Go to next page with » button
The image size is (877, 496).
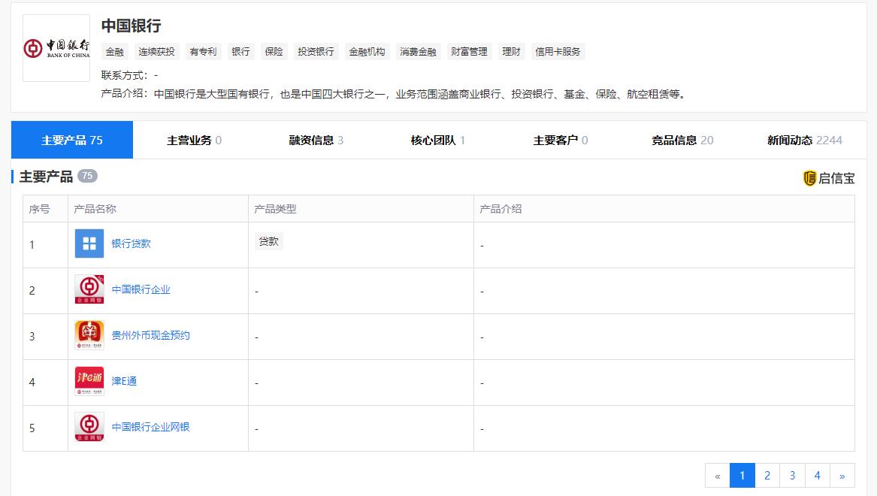[842, 475]
